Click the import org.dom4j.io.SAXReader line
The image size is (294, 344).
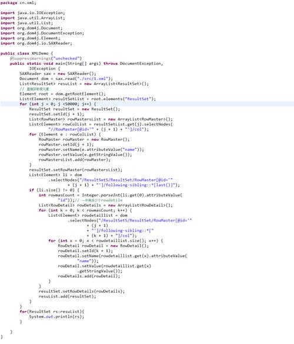point(36,43)
